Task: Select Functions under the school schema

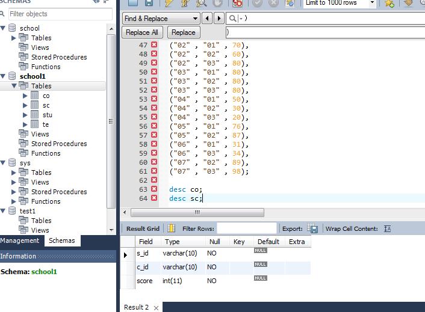Action: (46, 67)
